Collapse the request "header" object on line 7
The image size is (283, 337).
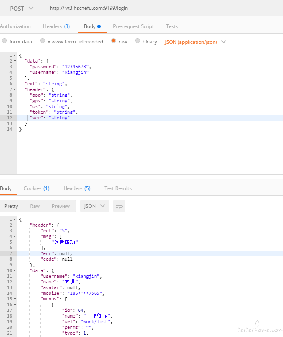click(15, 89)
